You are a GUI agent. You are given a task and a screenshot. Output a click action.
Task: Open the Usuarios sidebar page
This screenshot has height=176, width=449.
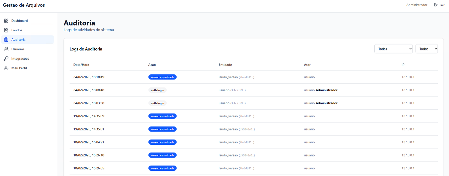pos(18,49)
